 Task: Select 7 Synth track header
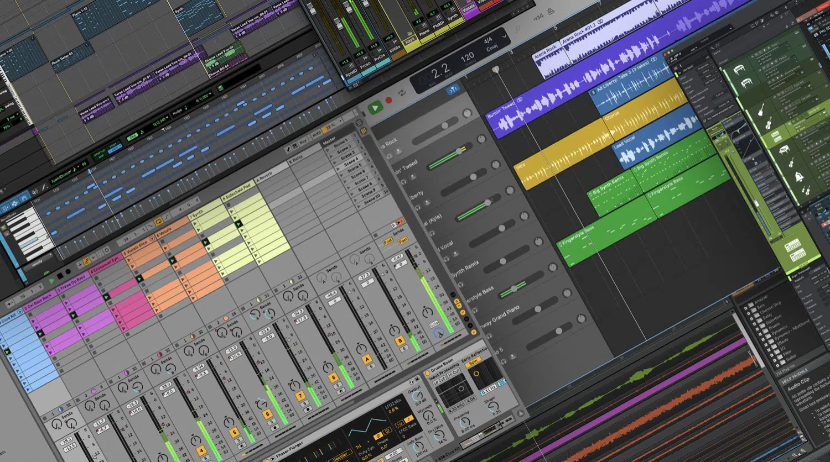pyautogui.click(x=205, y=208)
